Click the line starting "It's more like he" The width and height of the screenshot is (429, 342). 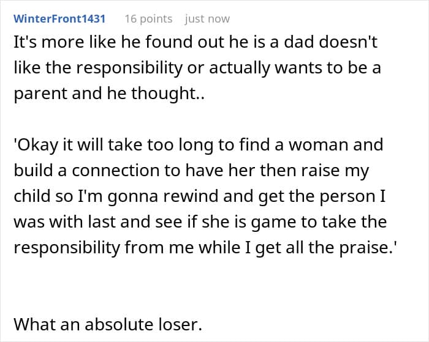(x=196, y=42)
